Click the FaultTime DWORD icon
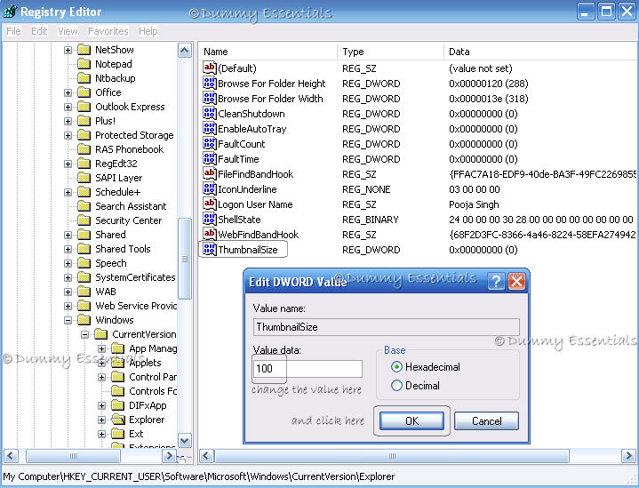The image size is (639, 488). (x=210, y=158)
